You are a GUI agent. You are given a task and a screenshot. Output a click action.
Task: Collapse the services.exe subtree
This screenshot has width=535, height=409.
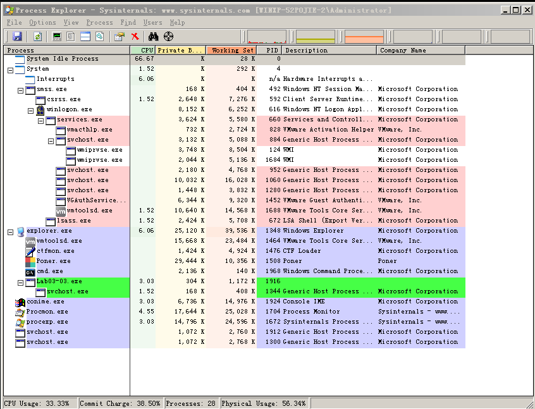(40, 119)
